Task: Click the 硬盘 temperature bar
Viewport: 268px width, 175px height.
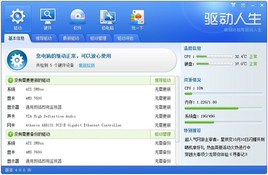Action: (215, 64)
